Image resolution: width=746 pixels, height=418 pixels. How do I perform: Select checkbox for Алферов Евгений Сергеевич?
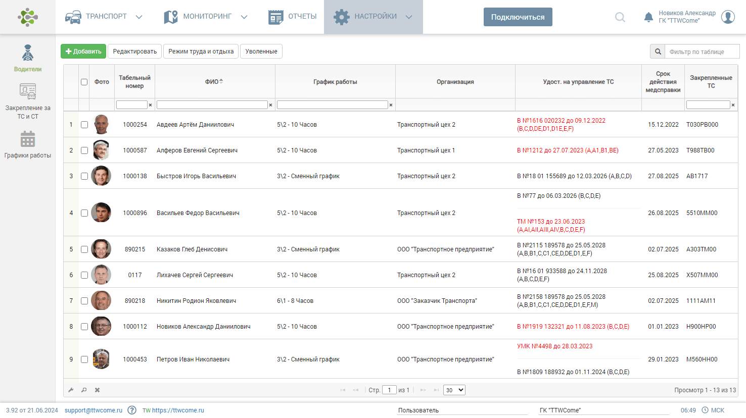click(84, 150)
